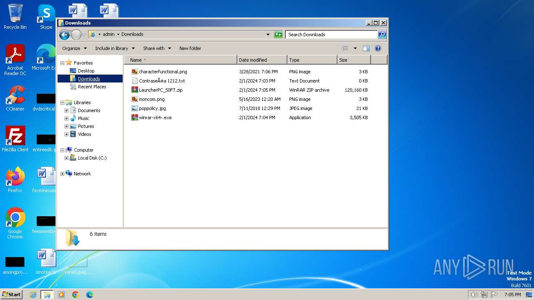Image resolution: width=534 pixels, height=300 pixels.
Task: Click the search magnifier icon
Action: pos(382,35)
